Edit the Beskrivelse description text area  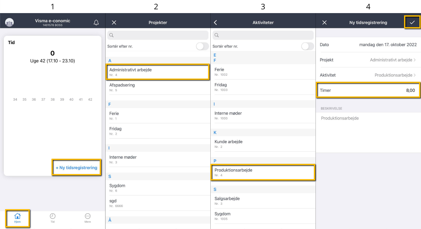point(368,132)
